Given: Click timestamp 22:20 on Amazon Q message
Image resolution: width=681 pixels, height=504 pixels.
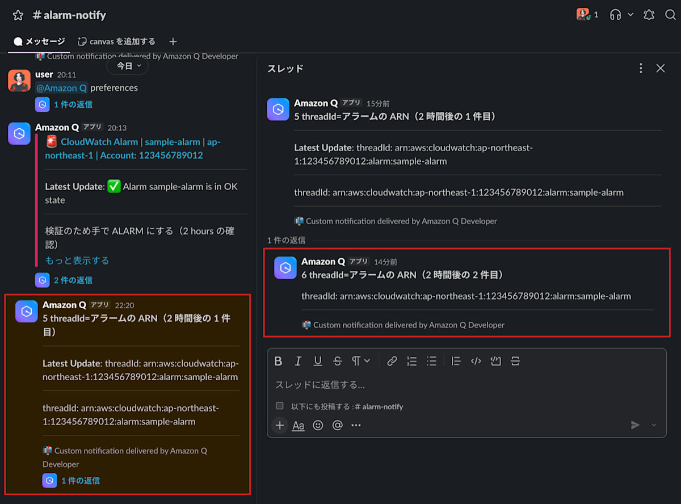Looking at the screenshot, I should coord(124,305).
